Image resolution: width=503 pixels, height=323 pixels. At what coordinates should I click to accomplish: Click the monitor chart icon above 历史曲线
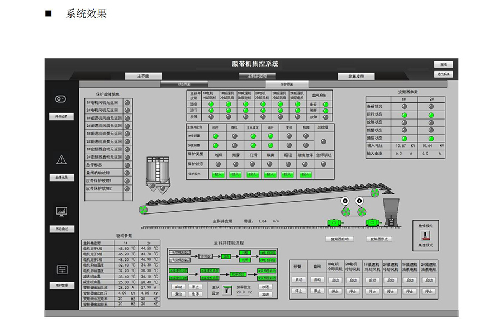(61, 211)
